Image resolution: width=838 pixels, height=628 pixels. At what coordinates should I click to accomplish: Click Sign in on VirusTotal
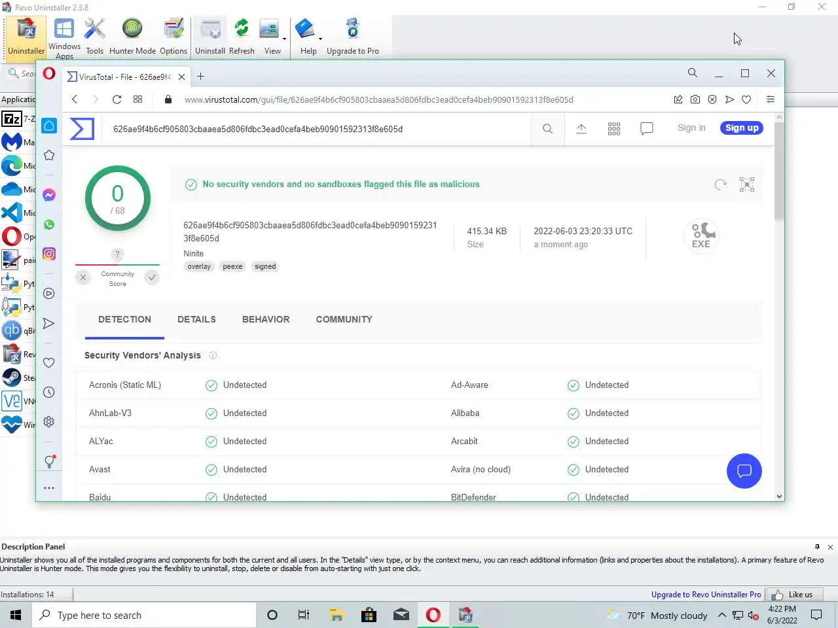tap(691, 128)
